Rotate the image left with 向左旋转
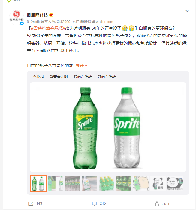 [x=83, y=77]
